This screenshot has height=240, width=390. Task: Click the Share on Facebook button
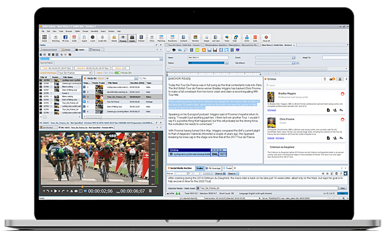(220, 174)
